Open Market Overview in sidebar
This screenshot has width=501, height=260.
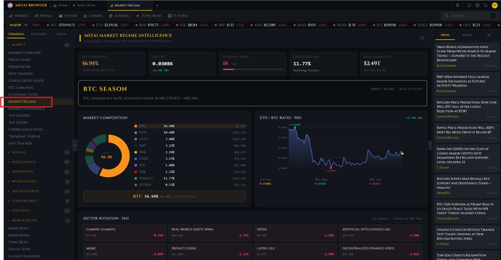tap(25, 53)
